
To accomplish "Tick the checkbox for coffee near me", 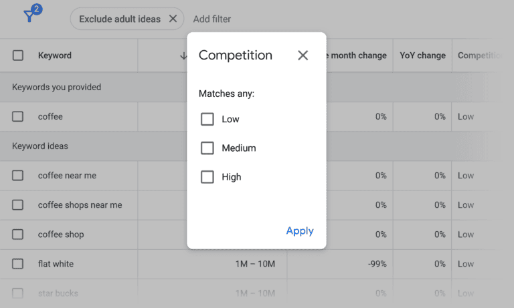I will point(17,176).
